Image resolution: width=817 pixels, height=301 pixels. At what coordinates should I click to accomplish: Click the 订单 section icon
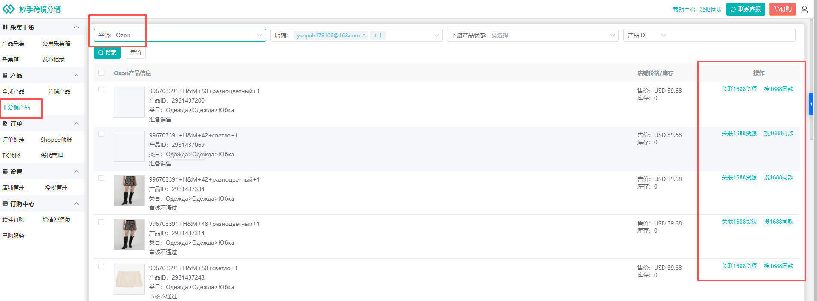pyautogui.click(x=5, y=123)
